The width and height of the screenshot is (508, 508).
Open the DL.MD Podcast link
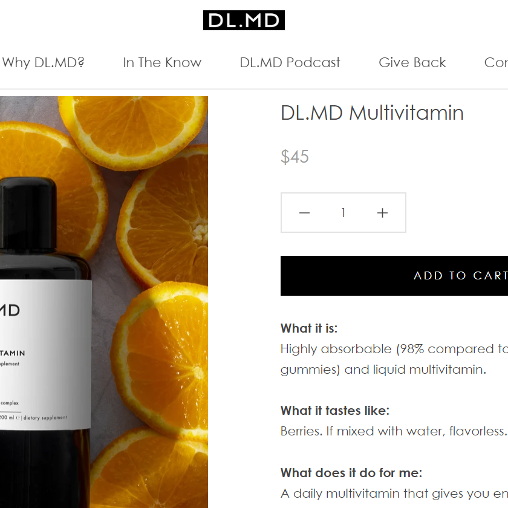tap(290, 62)
